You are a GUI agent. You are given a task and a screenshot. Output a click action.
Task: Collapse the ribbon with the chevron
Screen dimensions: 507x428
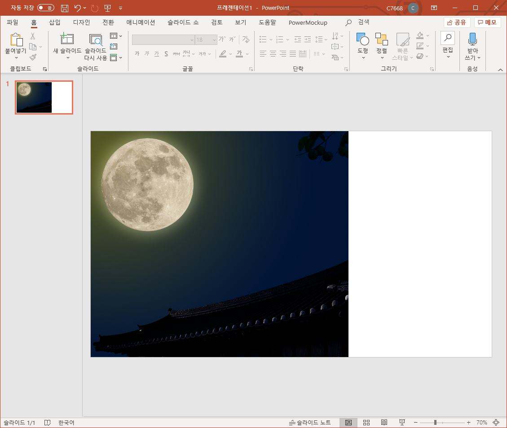point(500,70)
